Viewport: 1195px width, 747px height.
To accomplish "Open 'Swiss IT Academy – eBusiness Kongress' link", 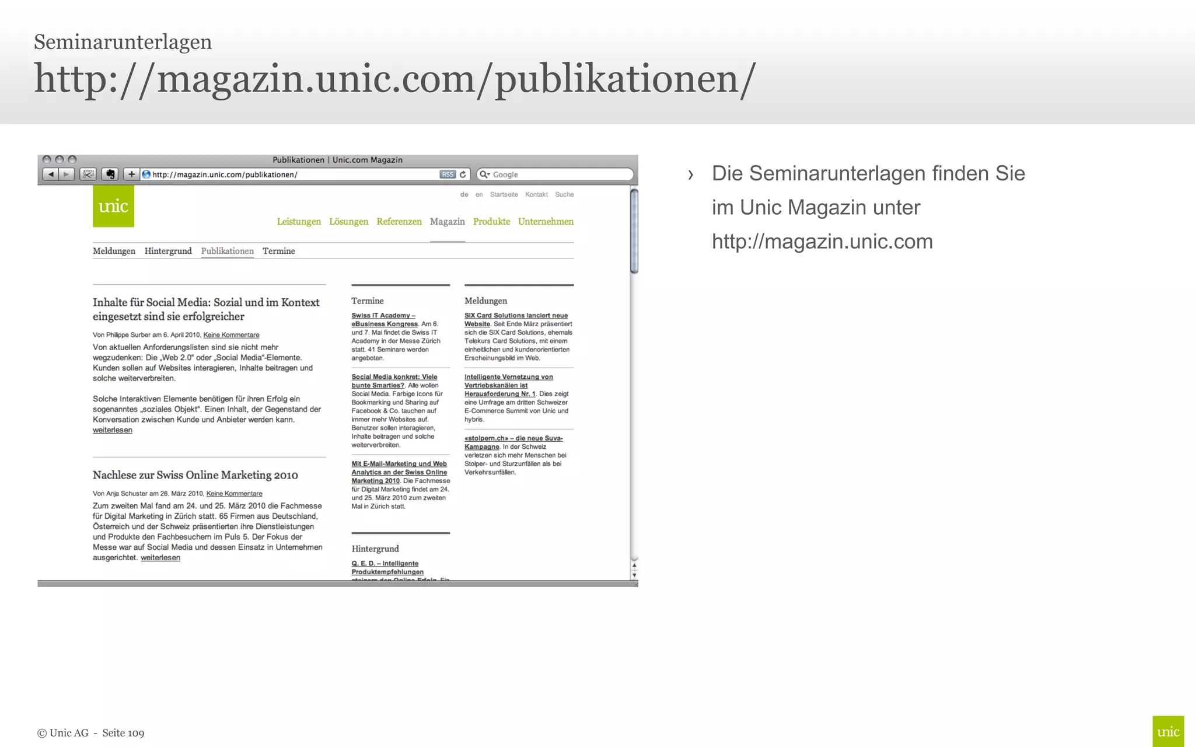I will pyautogui.click(x=385, y=320).
